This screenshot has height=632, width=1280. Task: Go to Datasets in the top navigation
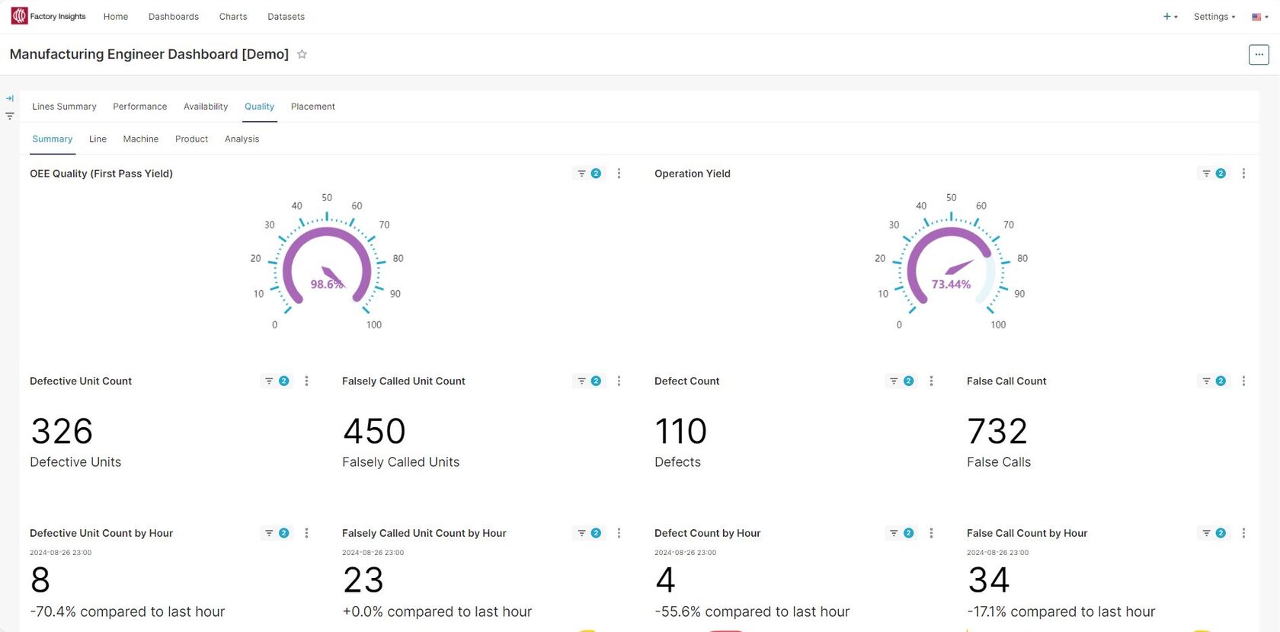[286, 17]
